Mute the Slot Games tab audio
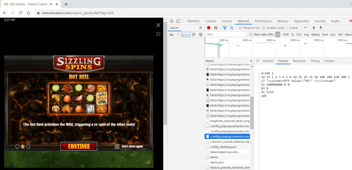 (x=51, y=4)
